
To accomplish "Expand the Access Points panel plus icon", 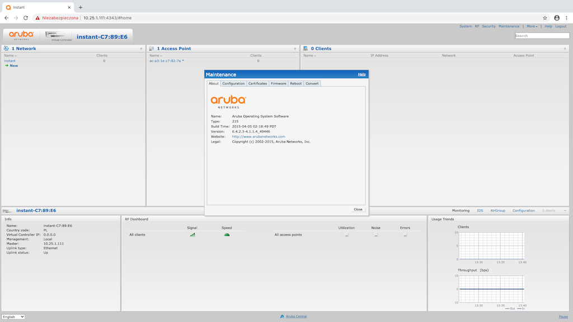I will pyautogui.click(x=295, y=49).
